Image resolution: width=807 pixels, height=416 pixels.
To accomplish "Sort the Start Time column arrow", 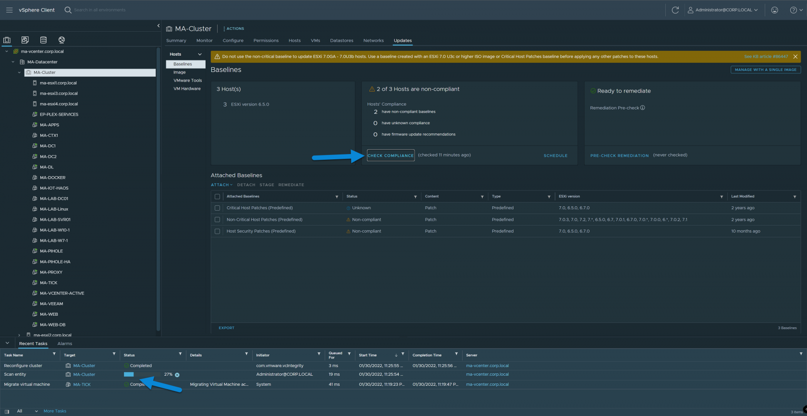I will click(396, 355).
